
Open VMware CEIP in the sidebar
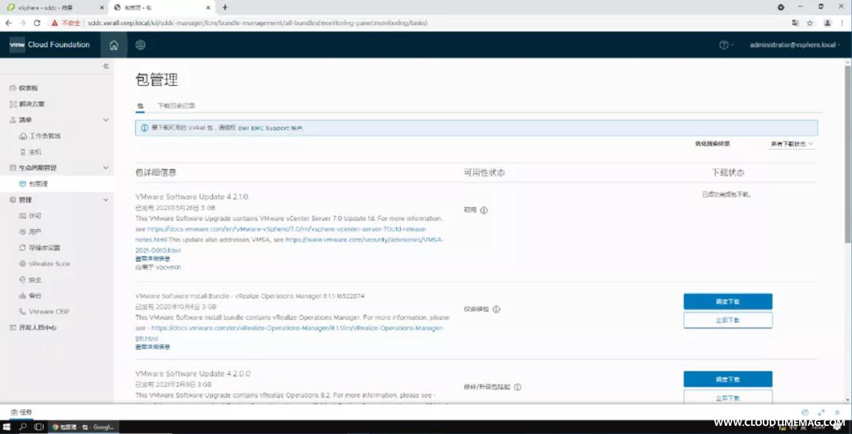point(49,312)
